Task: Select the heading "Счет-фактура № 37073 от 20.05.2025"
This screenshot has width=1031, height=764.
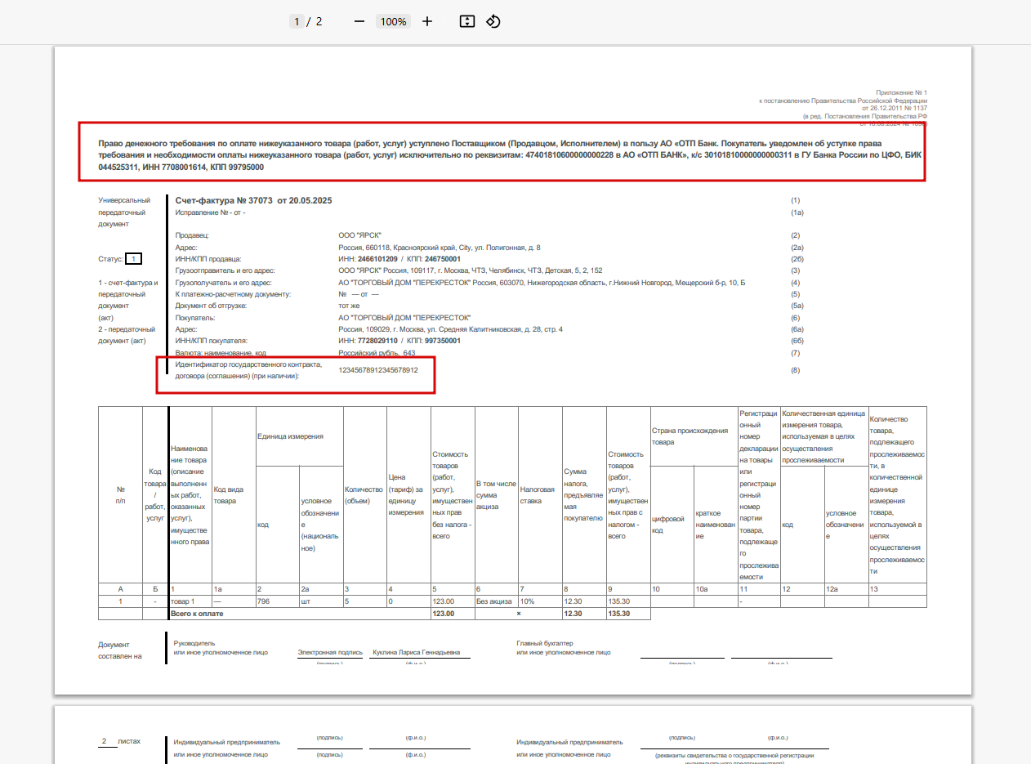Action: 253,200
